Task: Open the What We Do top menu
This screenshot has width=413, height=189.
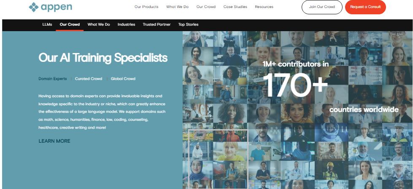Action: (x=177, y=7)
